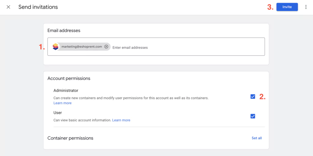Click the User permission label
Screen dimensions: 313x156
coord(58,113)
